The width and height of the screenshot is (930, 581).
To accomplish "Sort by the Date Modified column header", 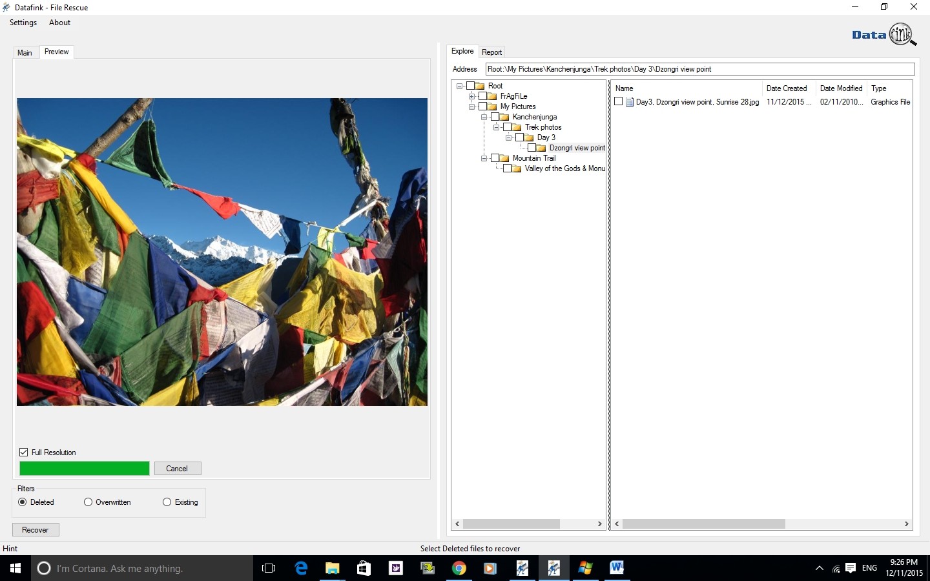I will tap(842, 88).
